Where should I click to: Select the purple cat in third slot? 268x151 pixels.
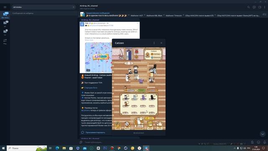tap(143, 97)
